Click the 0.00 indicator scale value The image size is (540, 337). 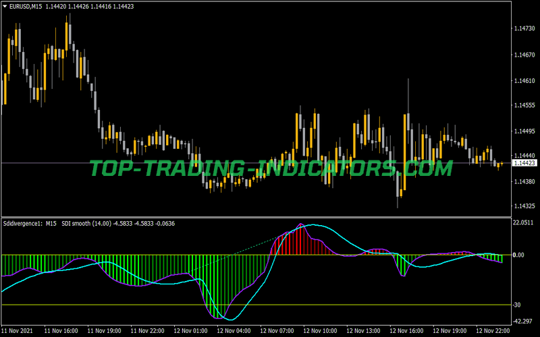(x=518, y=255)
